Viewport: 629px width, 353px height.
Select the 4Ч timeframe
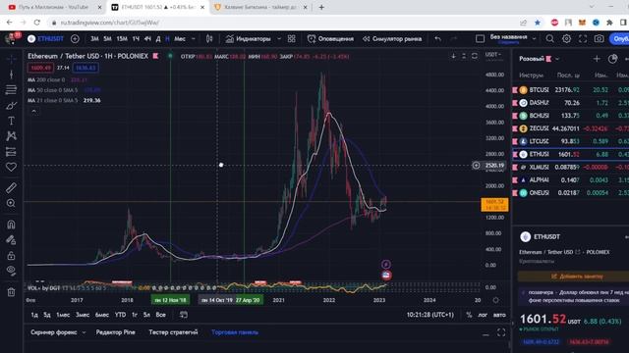tap(147, 39)
